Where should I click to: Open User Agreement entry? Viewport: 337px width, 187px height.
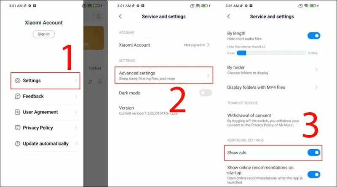coord(45,112)
